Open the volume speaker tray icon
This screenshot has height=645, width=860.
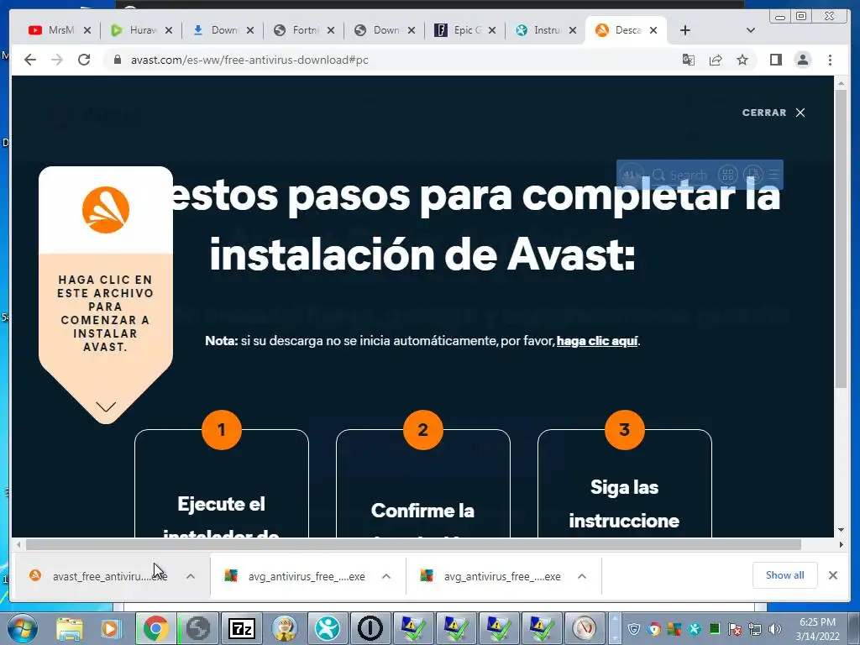click(774, 629)
